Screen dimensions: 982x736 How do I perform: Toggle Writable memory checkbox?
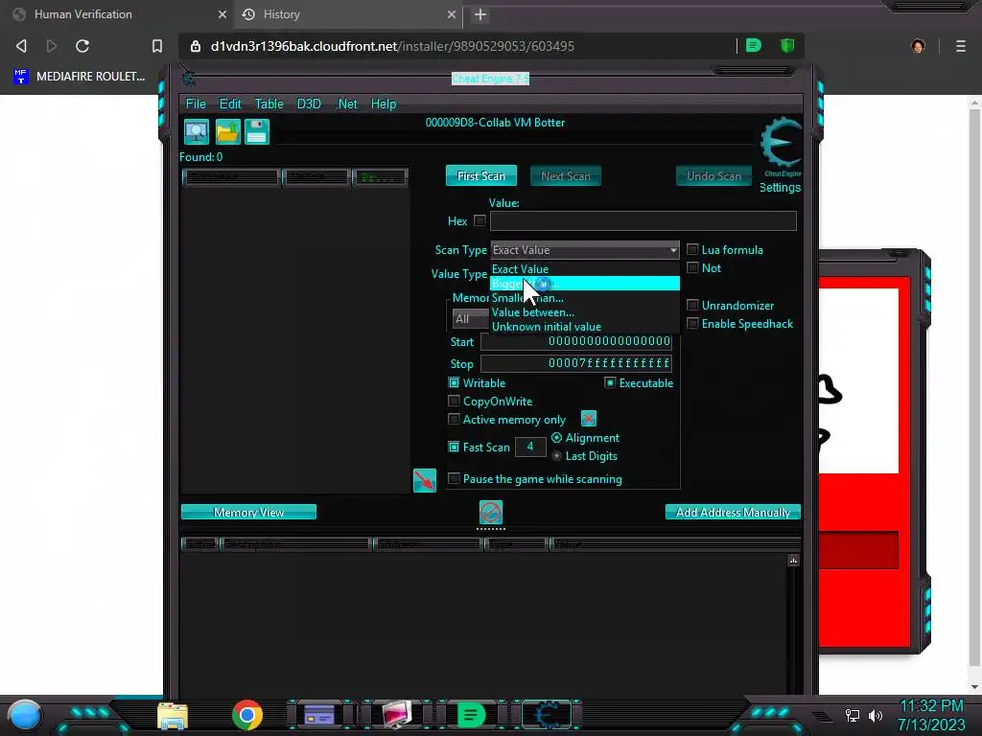[x=454, y=382]
